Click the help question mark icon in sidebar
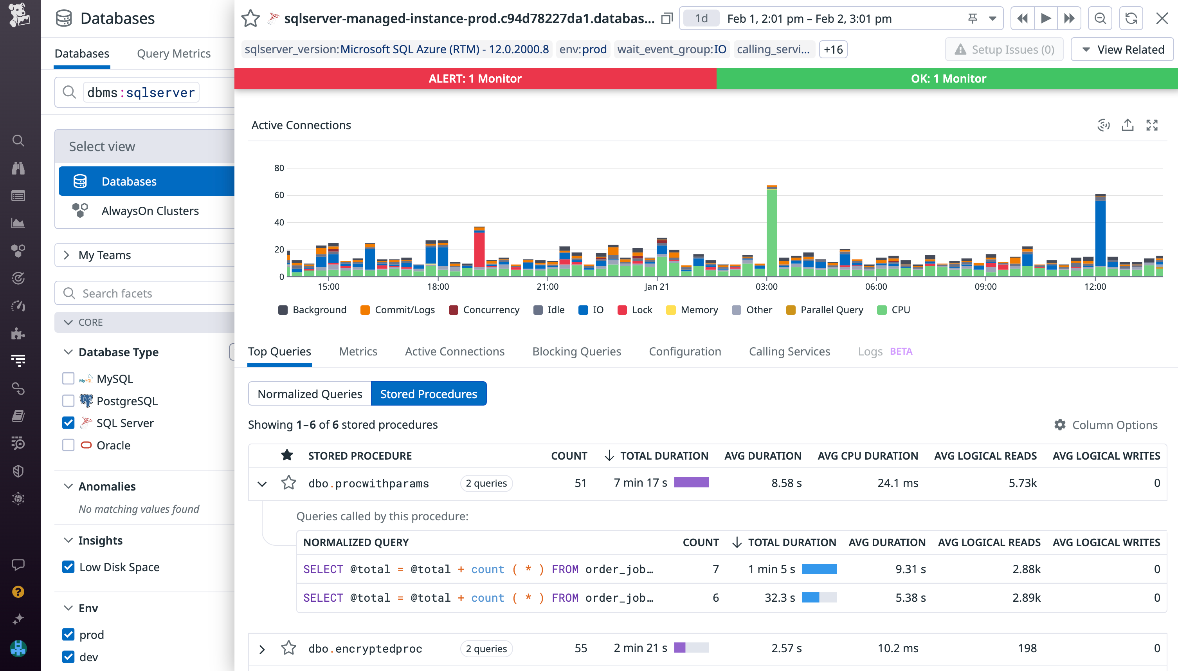The image size is (1178, 671). 18,592
